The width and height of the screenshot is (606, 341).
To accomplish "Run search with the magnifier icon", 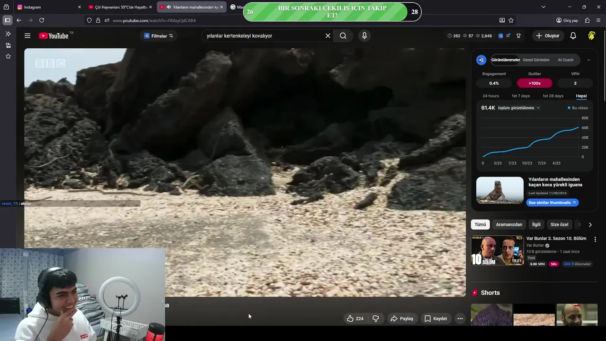I will 343,36.
